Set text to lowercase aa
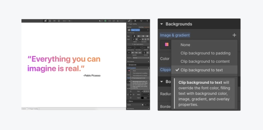Screen dimensions: 263x130 click(140, 52)
